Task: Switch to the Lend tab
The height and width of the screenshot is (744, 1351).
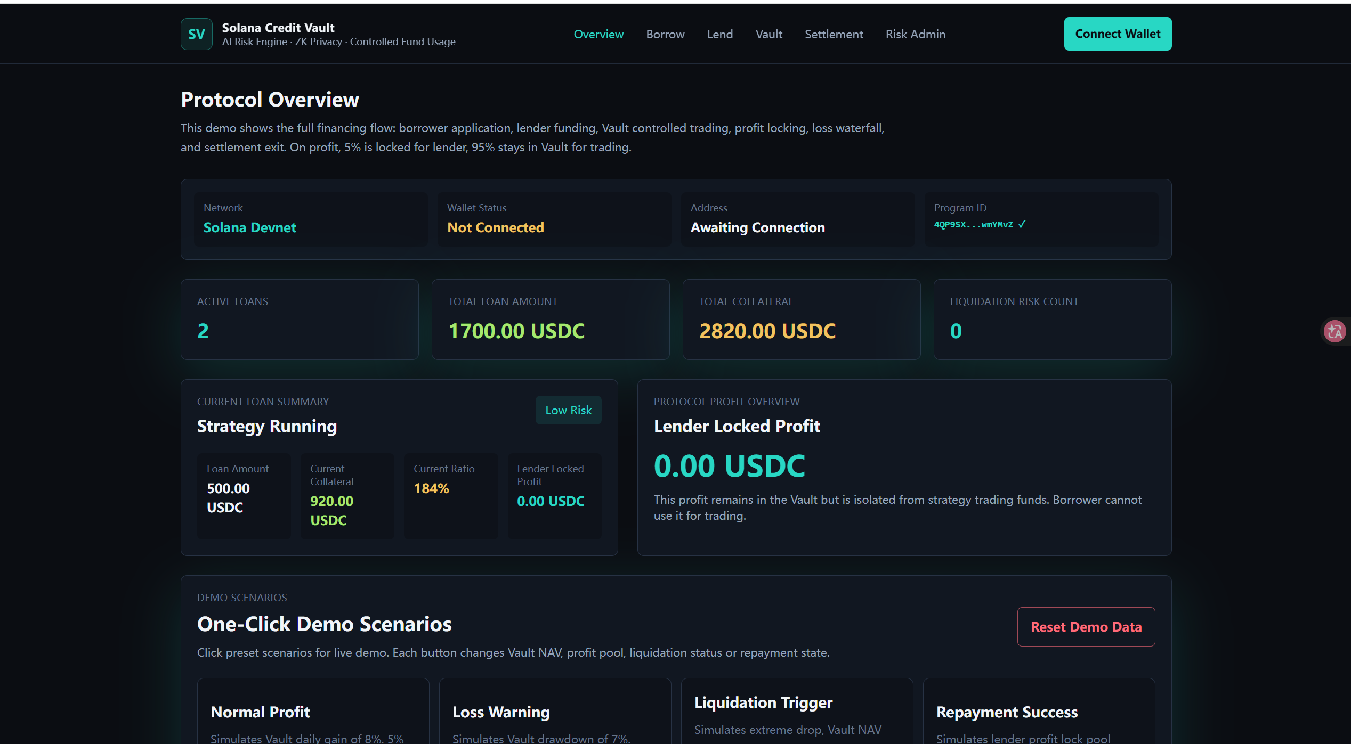Action: [x=720, y=34]
